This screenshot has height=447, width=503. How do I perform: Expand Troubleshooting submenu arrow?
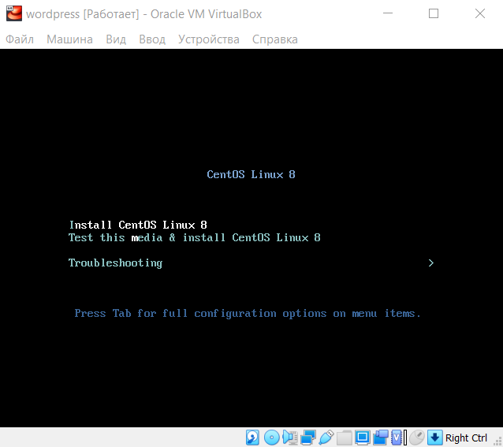(x=431, y=263)
